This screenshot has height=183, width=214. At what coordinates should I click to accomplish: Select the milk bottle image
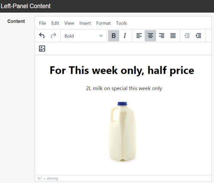[122, 132]
